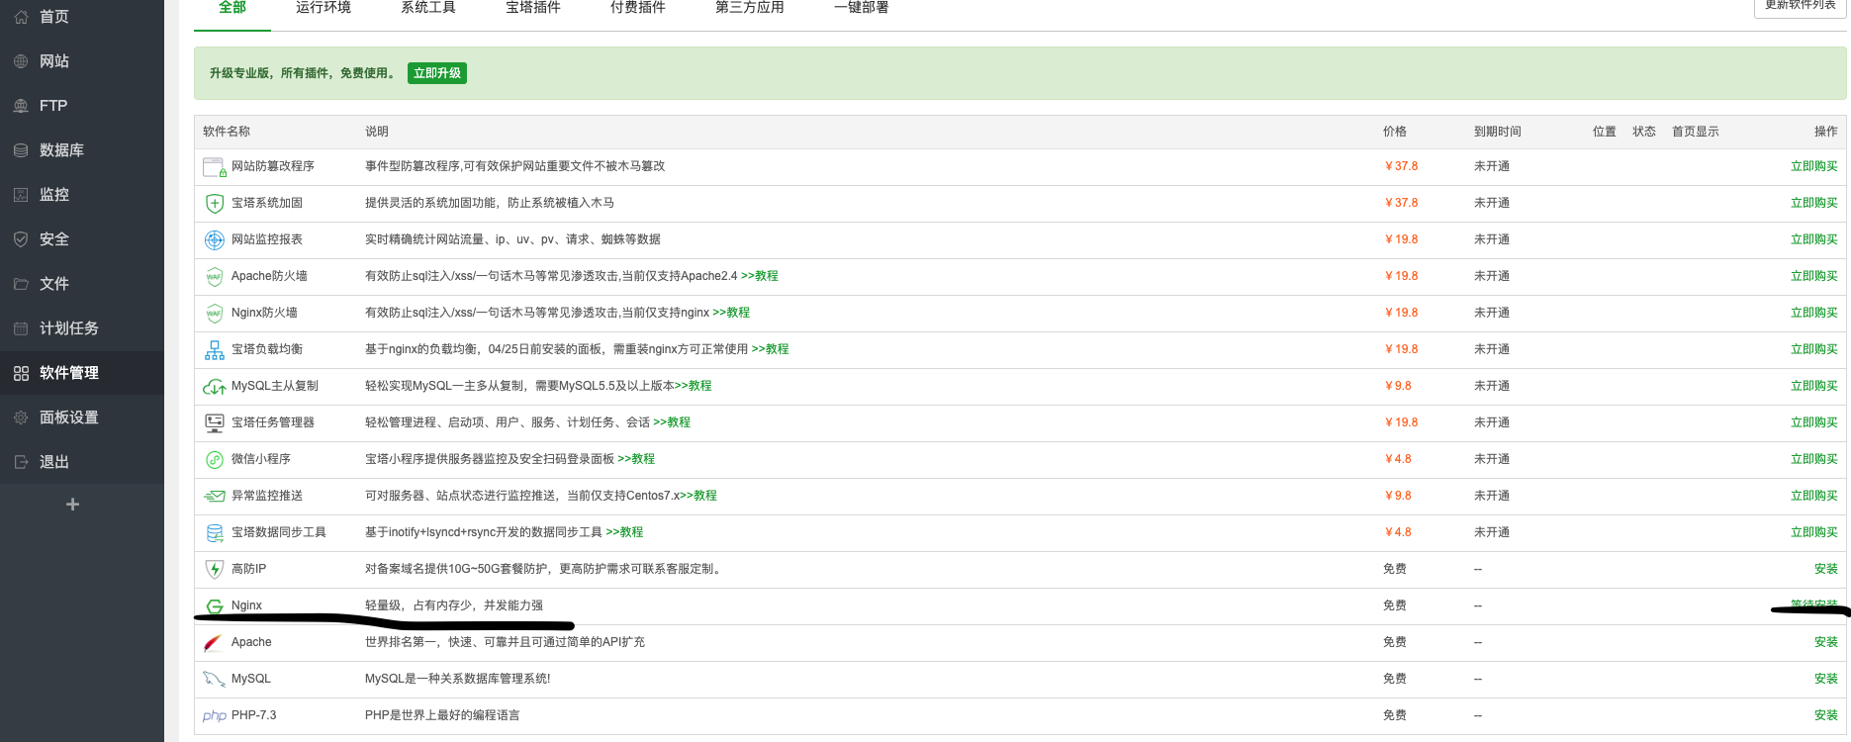Click the 文件 folder icon in sidebar
Viewport: 1851px width, 742px height.
[x=21, y=284]
